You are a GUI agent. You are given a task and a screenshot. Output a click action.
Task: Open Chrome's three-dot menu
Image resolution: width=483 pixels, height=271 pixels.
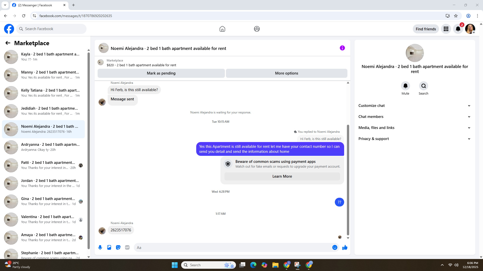click(477, 16)
